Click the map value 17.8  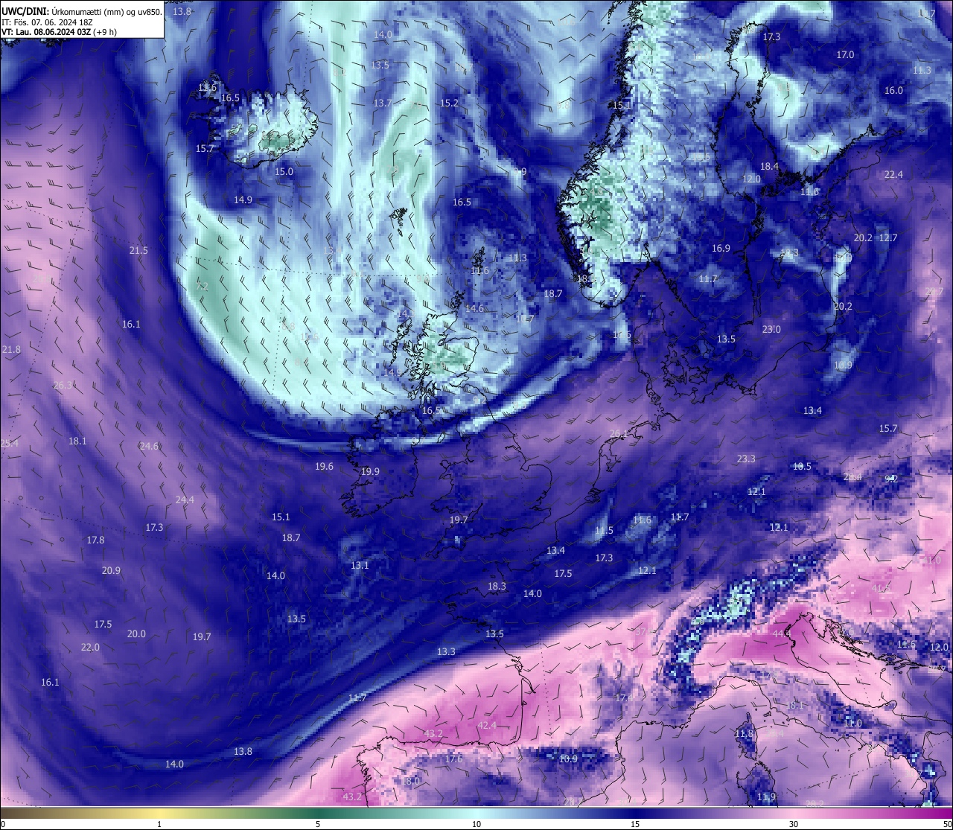pyautogui.click(x=95, y=540)
